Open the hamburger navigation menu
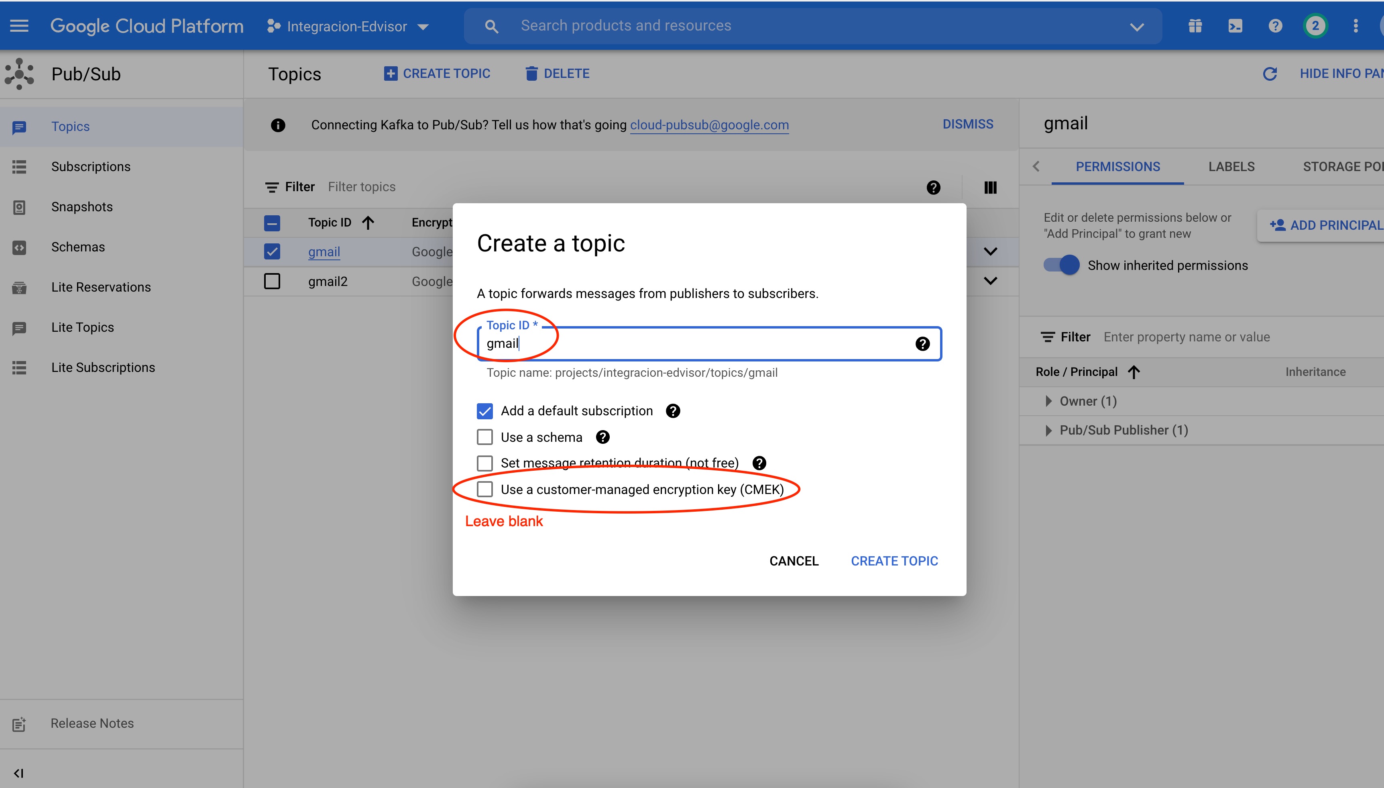 tap(20, 25)
